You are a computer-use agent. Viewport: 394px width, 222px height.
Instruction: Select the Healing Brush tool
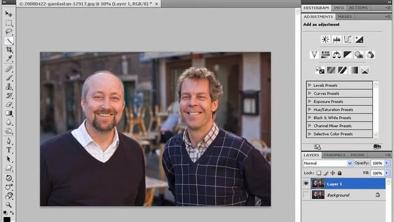tap(9, 68)
